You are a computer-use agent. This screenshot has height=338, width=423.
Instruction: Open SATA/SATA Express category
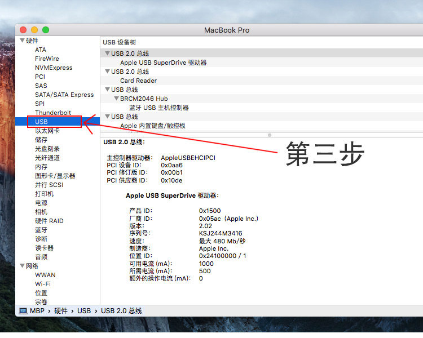point(64,95)
